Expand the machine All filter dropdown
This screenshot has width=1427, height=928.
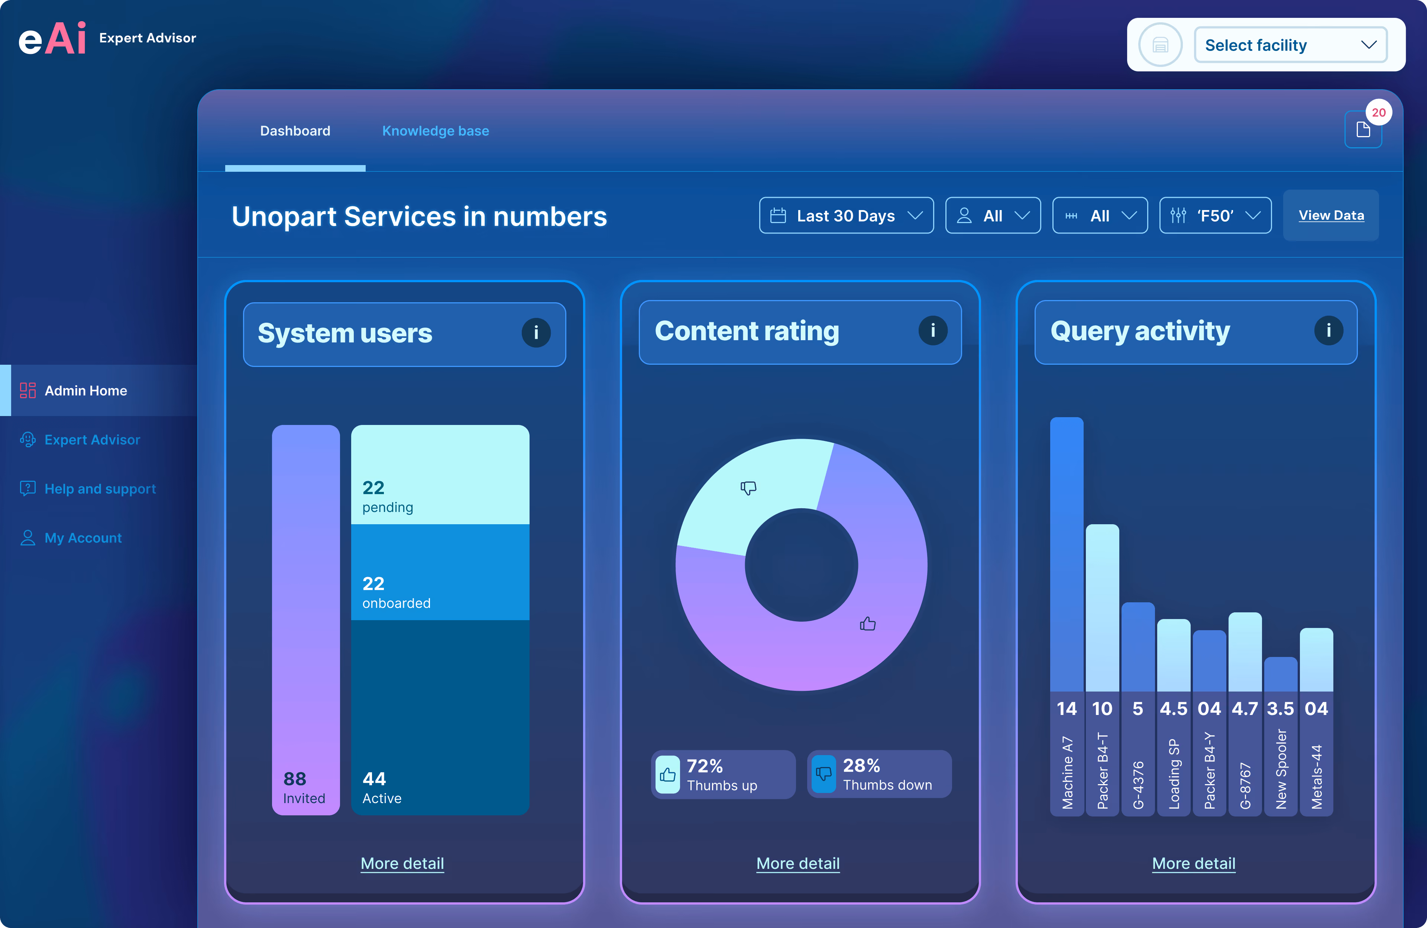click(1100, 215)
